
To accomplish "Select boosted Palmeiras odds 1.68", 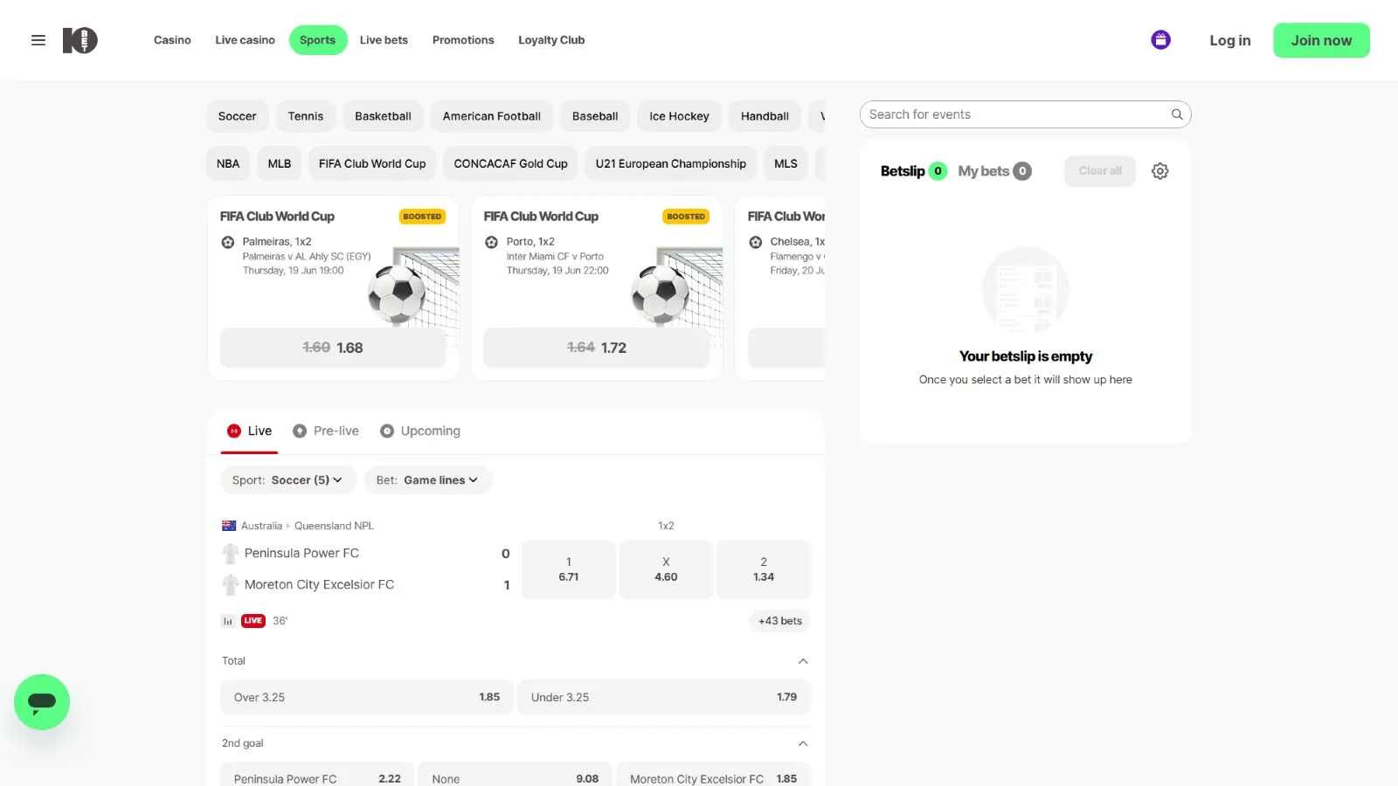I will 333,348.
